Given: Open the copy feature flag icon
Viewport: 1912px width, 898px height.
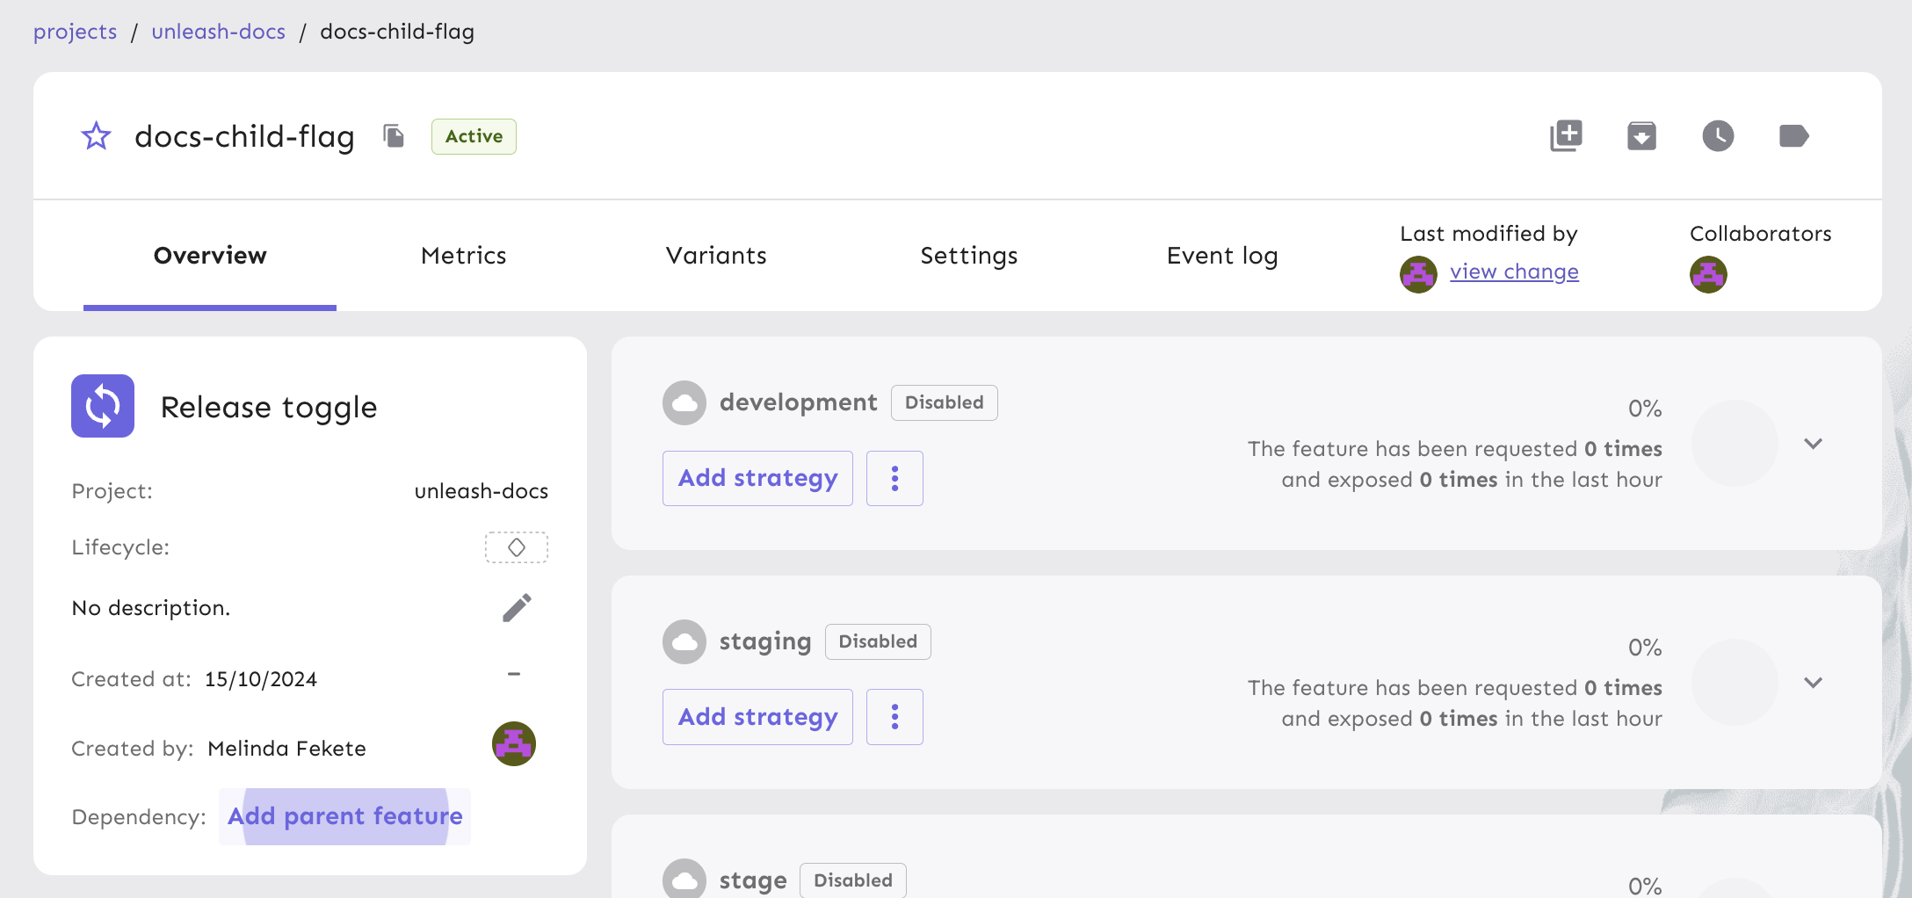Looking at the screenshot, I should click(x=1567, y=135).
